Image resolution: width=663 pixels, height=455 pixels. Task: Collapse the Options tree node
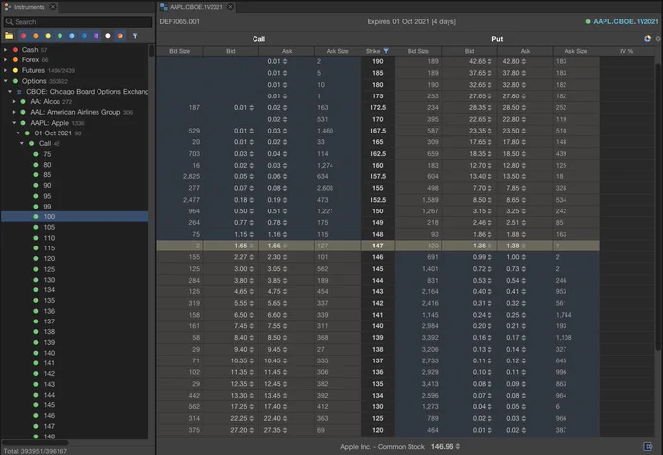click(6, 81)
